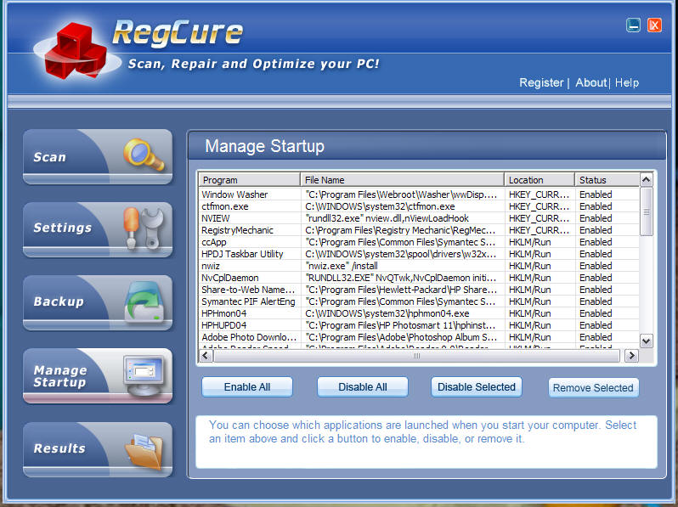Open the Help link
The height and width of the screenshot is (507, 678).
pyautogui.click(x=627, y=82)
